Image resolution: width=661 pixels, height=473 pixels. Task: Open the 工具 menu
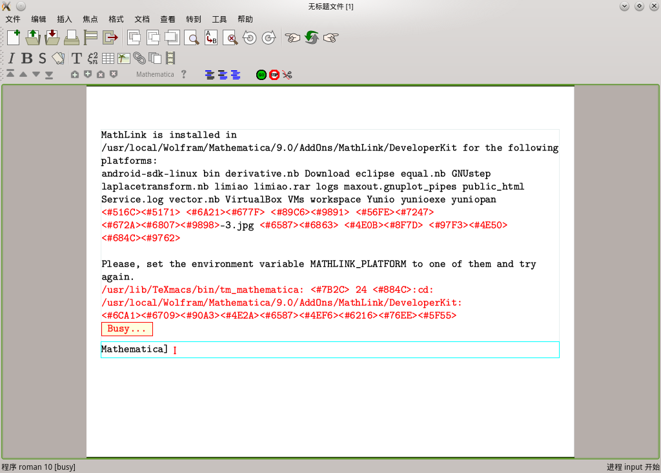pos(219,19)
